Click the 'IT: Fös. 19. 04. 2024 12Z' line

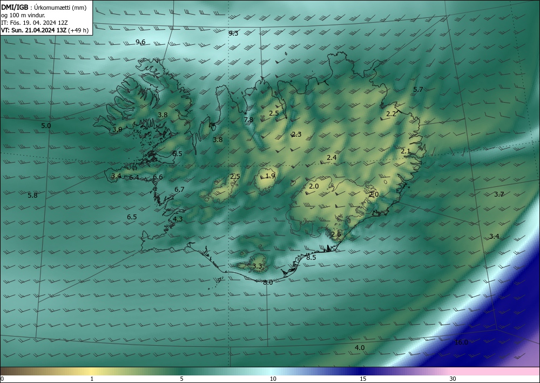(x=35, y=23)
